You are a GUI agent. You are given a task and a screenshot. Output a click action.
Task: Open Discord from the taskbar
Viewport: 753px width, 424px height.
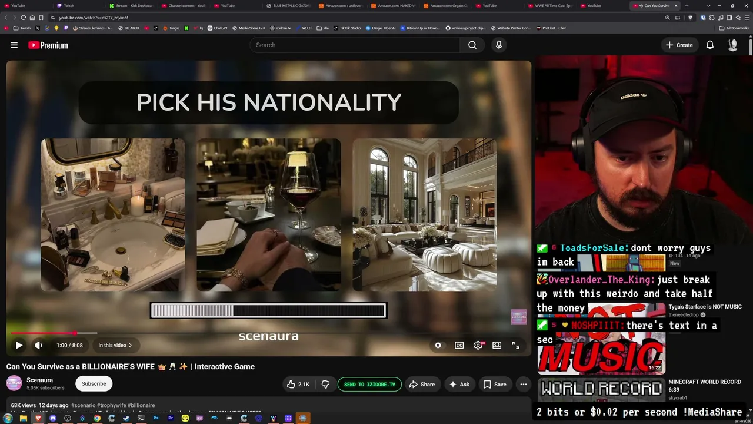(53, 418)
